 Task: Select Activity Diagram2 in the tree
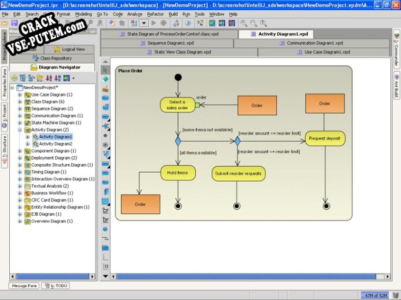pyautogui.click(x=55, y=144)
